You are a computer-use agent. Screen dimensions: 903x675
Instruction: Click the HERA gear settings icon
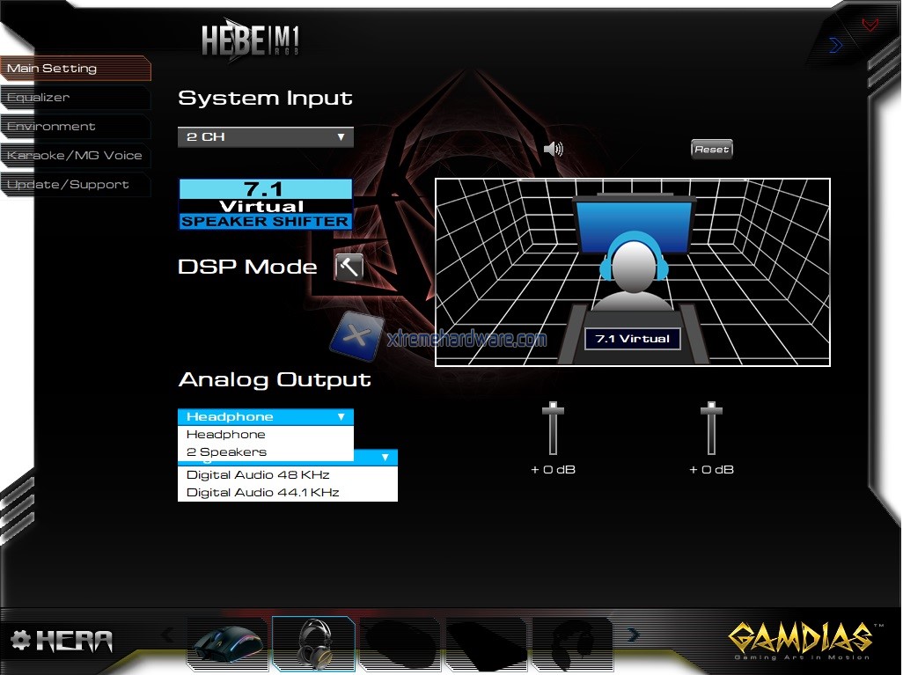tap(20, 641)
